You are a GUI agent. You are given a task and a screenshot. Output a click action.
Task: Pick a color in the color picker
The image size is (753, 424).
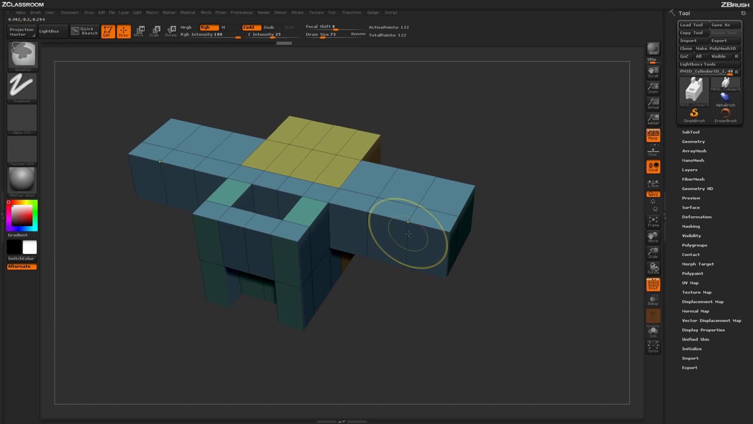[22, 215]
